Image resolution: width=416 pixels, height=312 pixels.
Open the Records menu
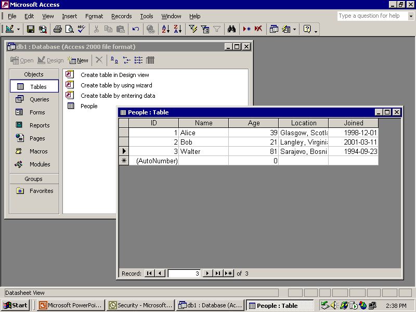pos(122,16)
